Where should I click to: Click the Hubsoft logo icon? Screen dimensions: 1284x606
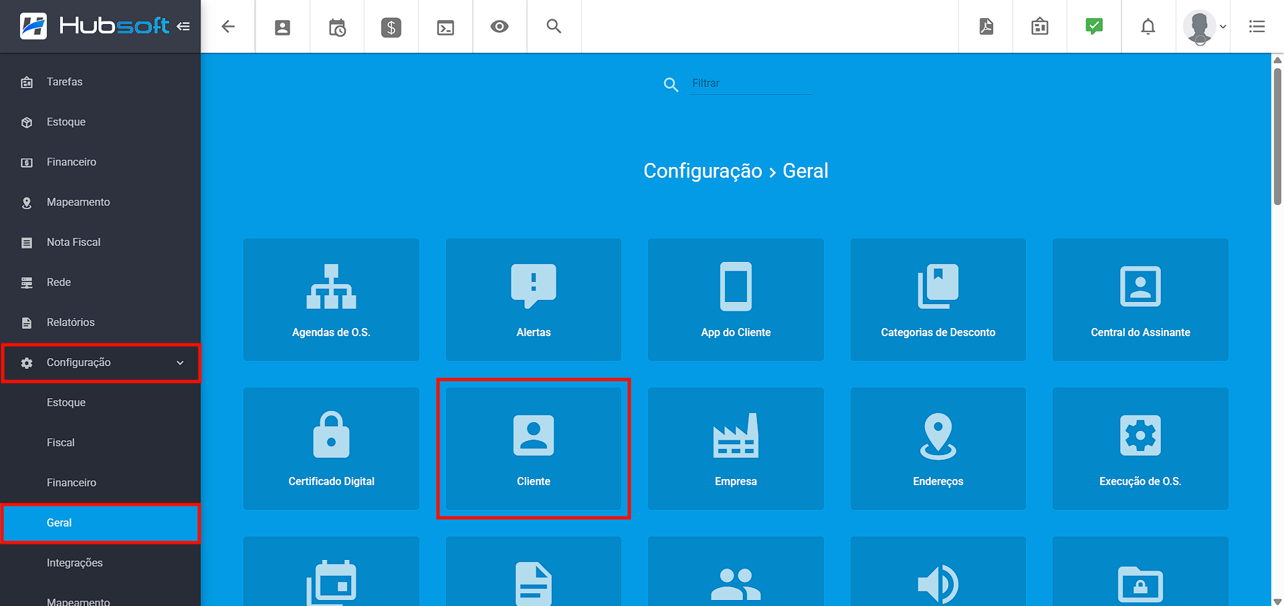[x=33, y=26]
